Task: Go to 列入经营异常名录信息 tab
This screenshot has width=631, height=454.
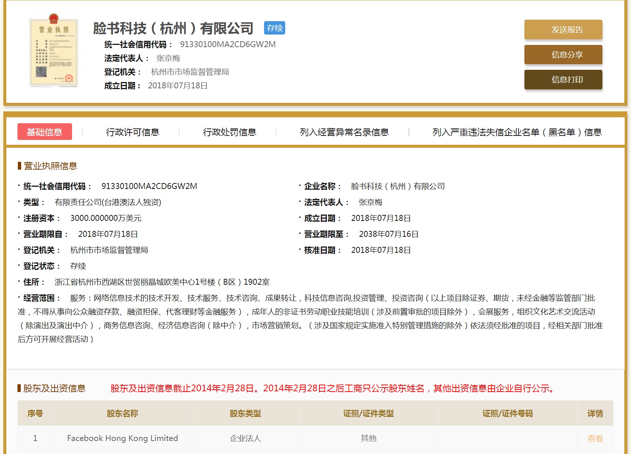Action: click(x=344, y=132)
